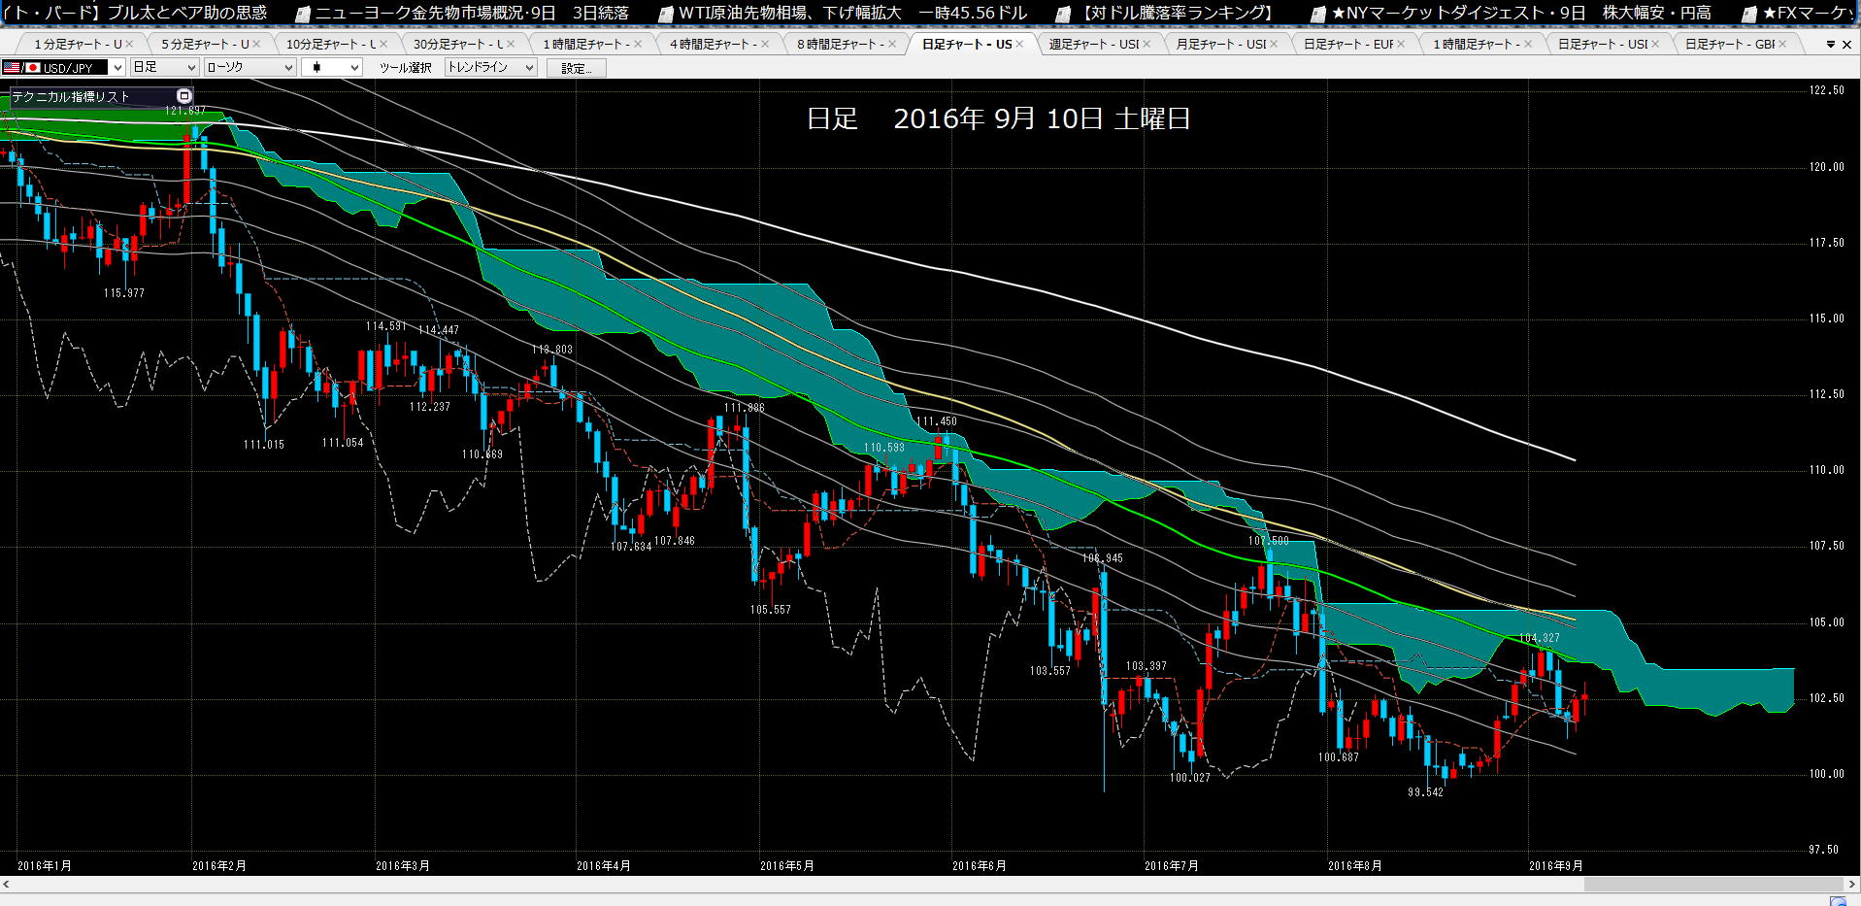Expand the candle color style dropdown
Screen dimensions: 1861x906
(x=355, y=68)
